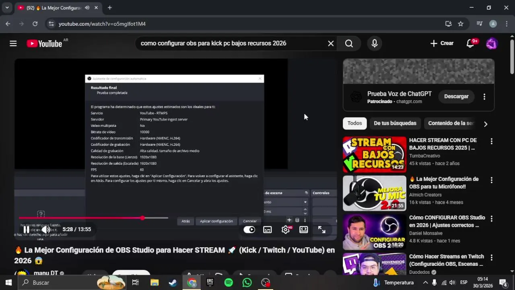The width and height of the screenshot is (515, 290).
Task: Run the search with the magnifier button
Action: tap(349, 43)
